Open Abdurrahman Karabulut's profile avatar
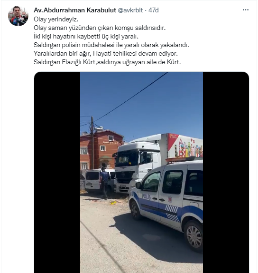This screenshot has height=273, width=258. pyautogui.click(x=18, y=16)
